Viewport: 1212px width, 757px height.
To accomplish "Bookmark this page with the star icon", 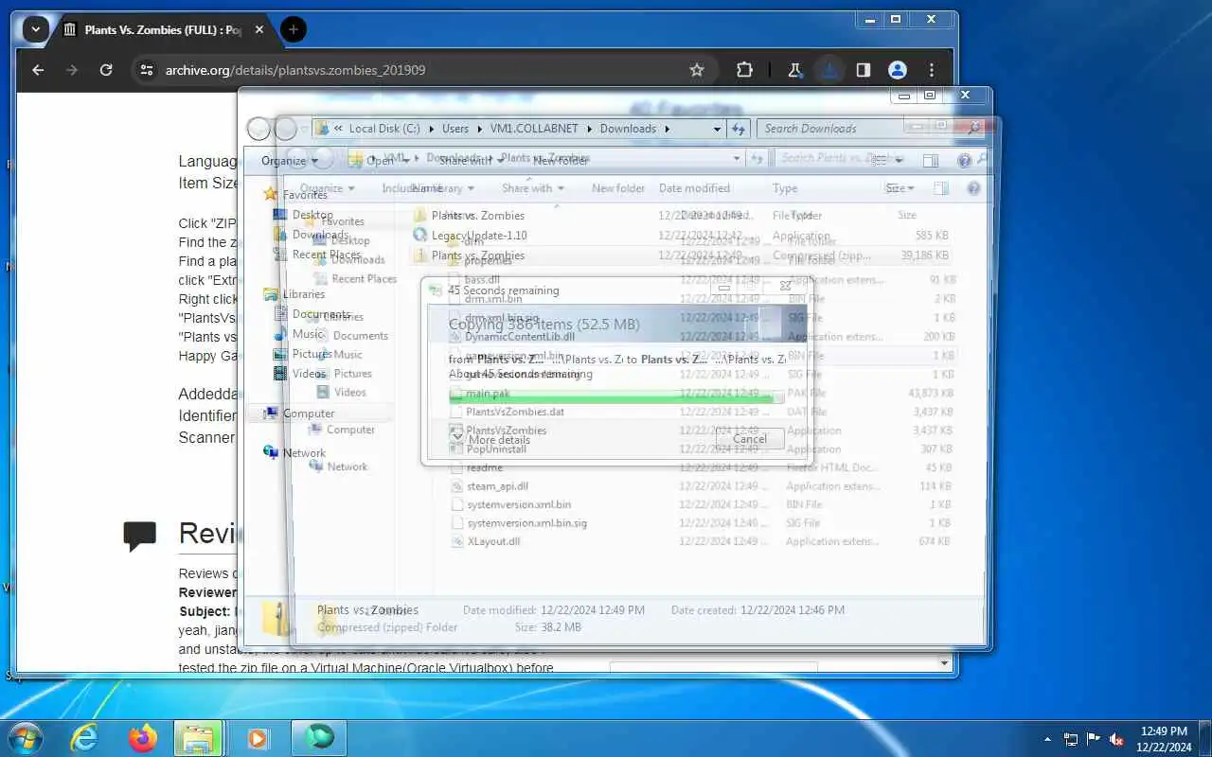I will pyautogui.click(x=697, y=70).
